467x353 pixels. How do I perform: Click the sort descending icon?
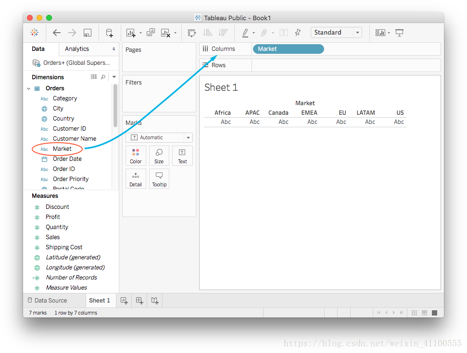click(223, 32)
